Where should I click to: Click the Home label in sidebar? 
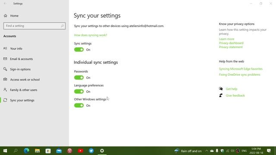tap(14, 16)
